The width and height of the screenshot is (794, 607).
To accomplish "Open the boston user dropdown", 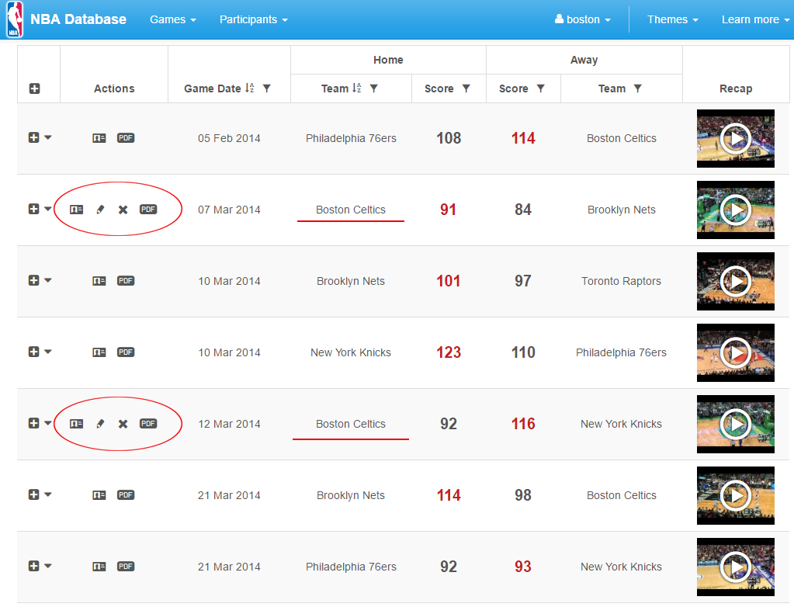I will pos(583,19).
